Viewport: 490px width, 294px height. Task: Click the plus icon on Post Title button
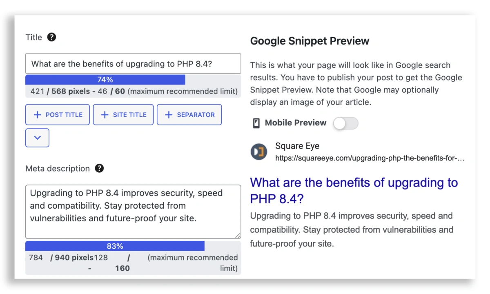tap(37, 115)
